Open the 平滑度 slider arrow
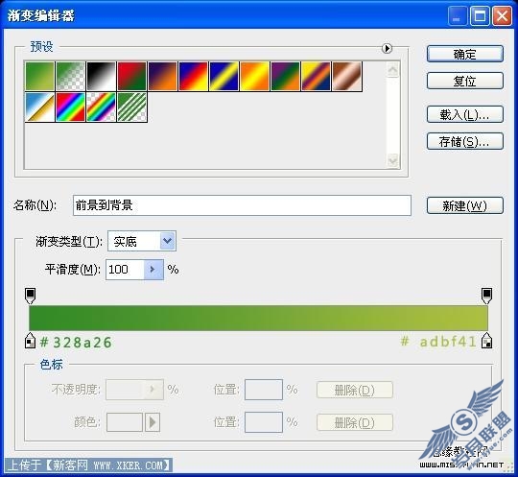518x477 pixels. coord(153,270)
